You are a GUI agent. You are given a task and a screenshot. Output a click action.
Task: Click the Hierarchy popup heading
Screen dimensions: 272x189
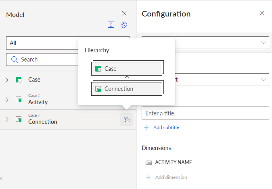97,50
